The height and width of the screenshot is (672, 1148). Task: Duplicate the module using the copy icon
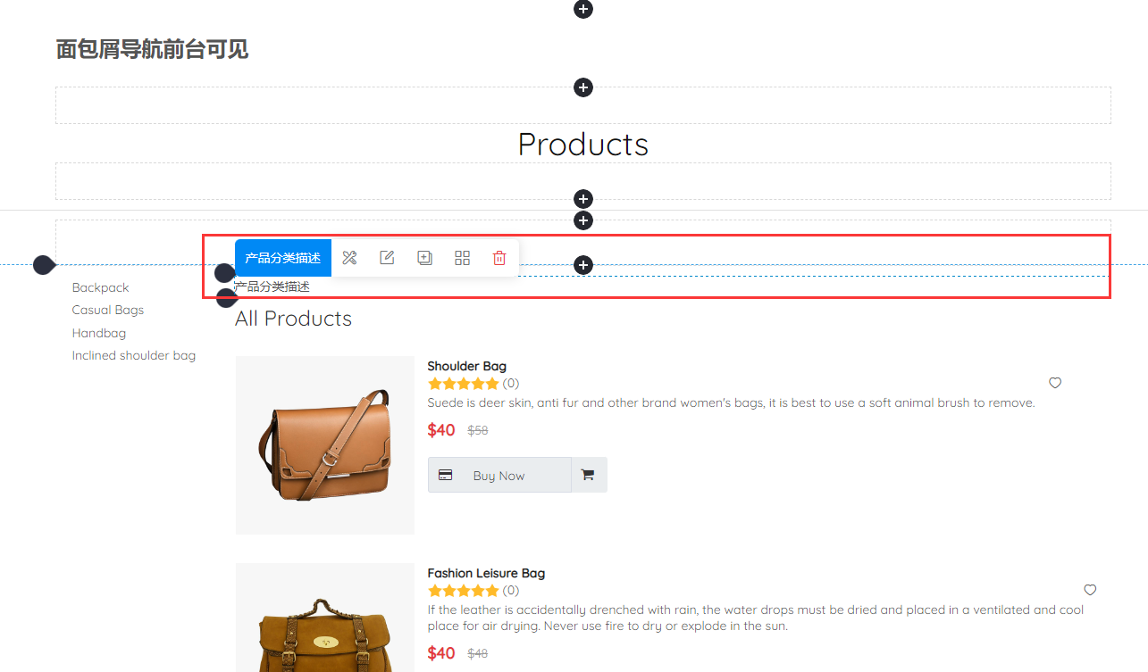click(424, 258)
